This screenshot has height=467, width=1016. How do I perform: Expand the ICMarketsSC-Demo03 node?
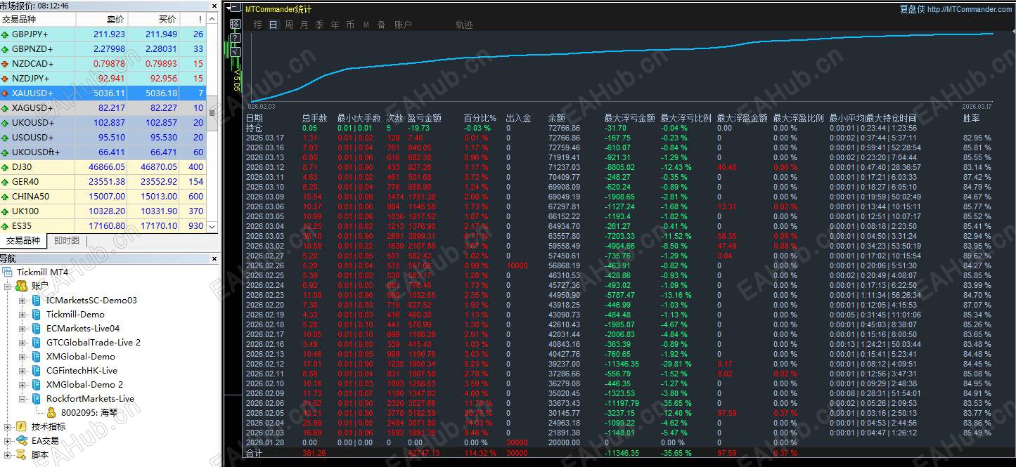tap(22, 301)
